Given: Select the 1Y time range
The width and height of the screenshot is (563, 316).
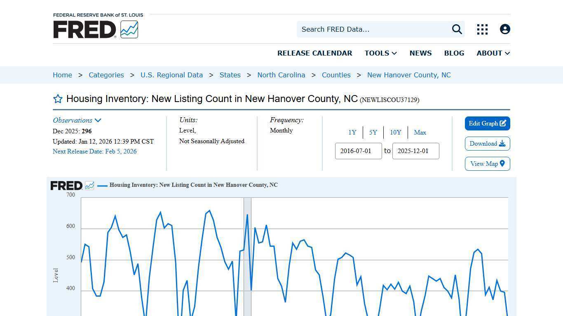Looking at the screenshot, I should [352, 132].
